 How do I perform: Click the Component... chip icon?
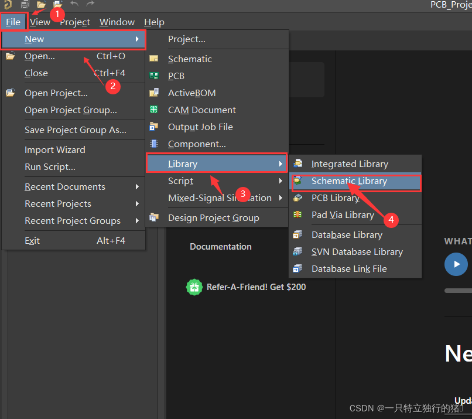(x=154, y=144)
